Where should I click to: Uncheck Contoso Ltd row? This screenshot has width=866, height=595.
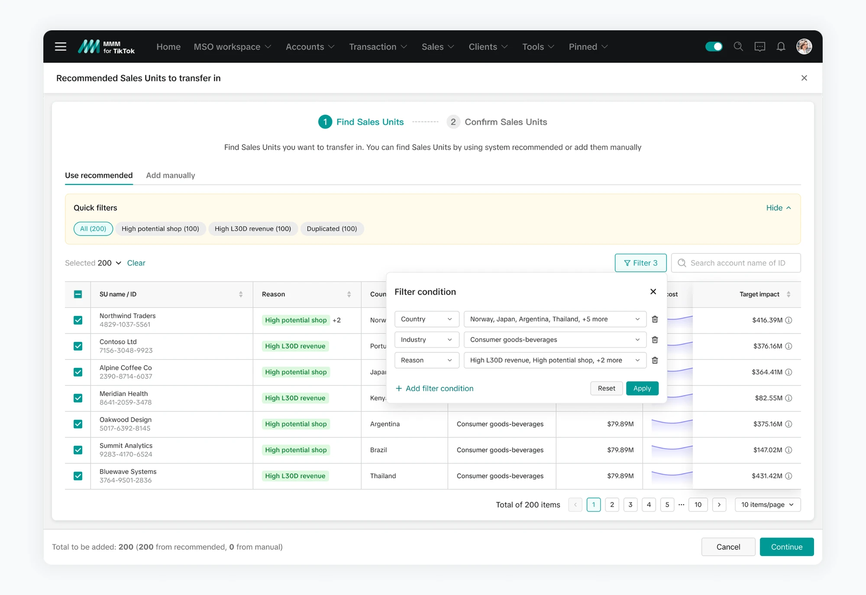[78, 346]
